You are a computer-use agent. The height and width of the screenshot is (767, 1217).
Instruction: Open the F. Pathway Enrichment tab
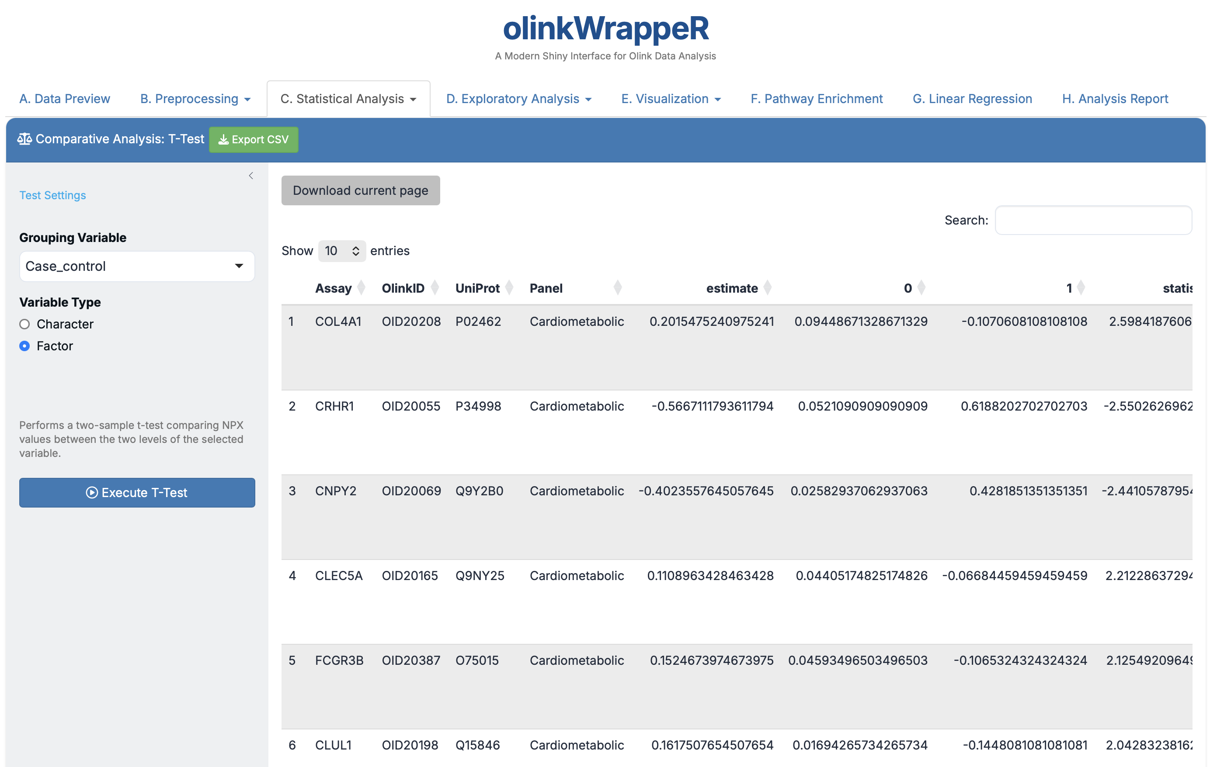pyautogui.click(x=816, y=99)
